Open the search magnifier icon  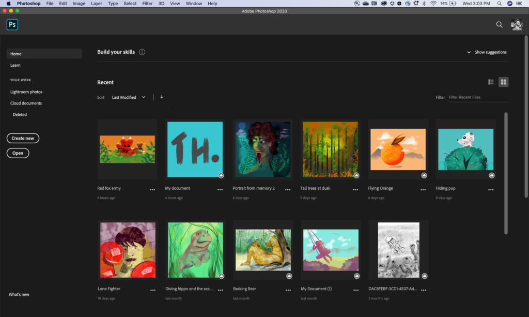click(x=499, y=24)
